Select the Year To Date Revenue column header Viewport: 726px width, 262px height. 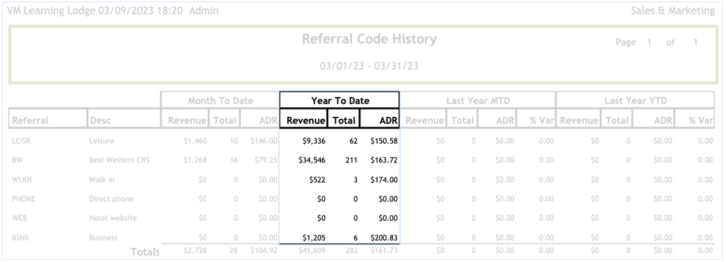[303, 121]
